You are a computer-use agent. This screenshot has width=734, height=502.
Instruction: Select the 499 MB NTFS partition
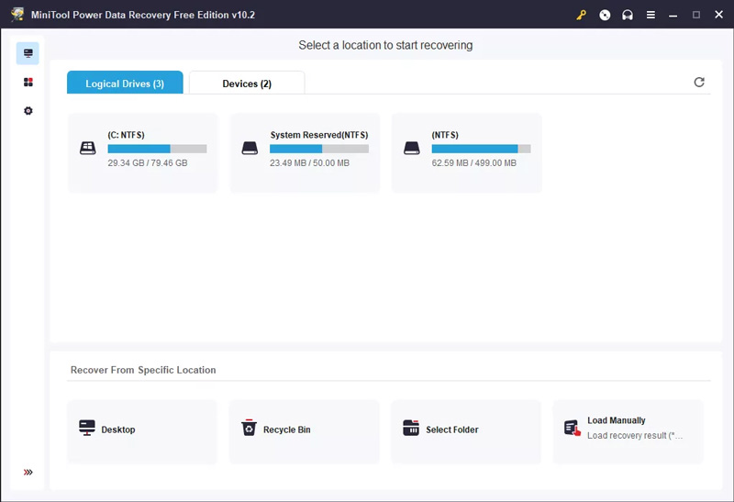pos(466,152)
